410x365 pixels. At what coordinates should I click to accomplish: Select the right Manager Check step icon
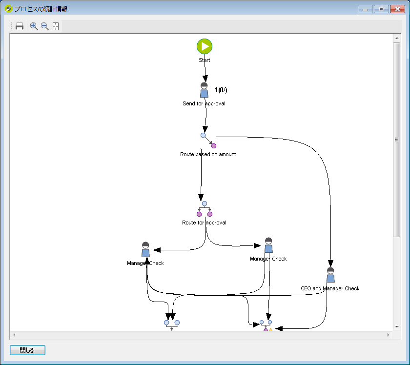coord(268,245)
